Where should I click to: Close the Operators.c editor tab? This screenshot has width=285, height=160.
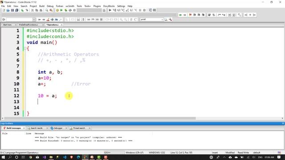[x=61, y=25]
